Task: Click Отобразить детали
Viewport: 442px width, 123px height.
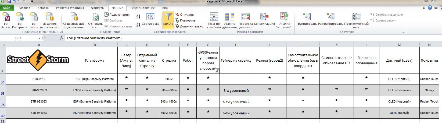Action: pyautogui.click(x=387, y=15)
